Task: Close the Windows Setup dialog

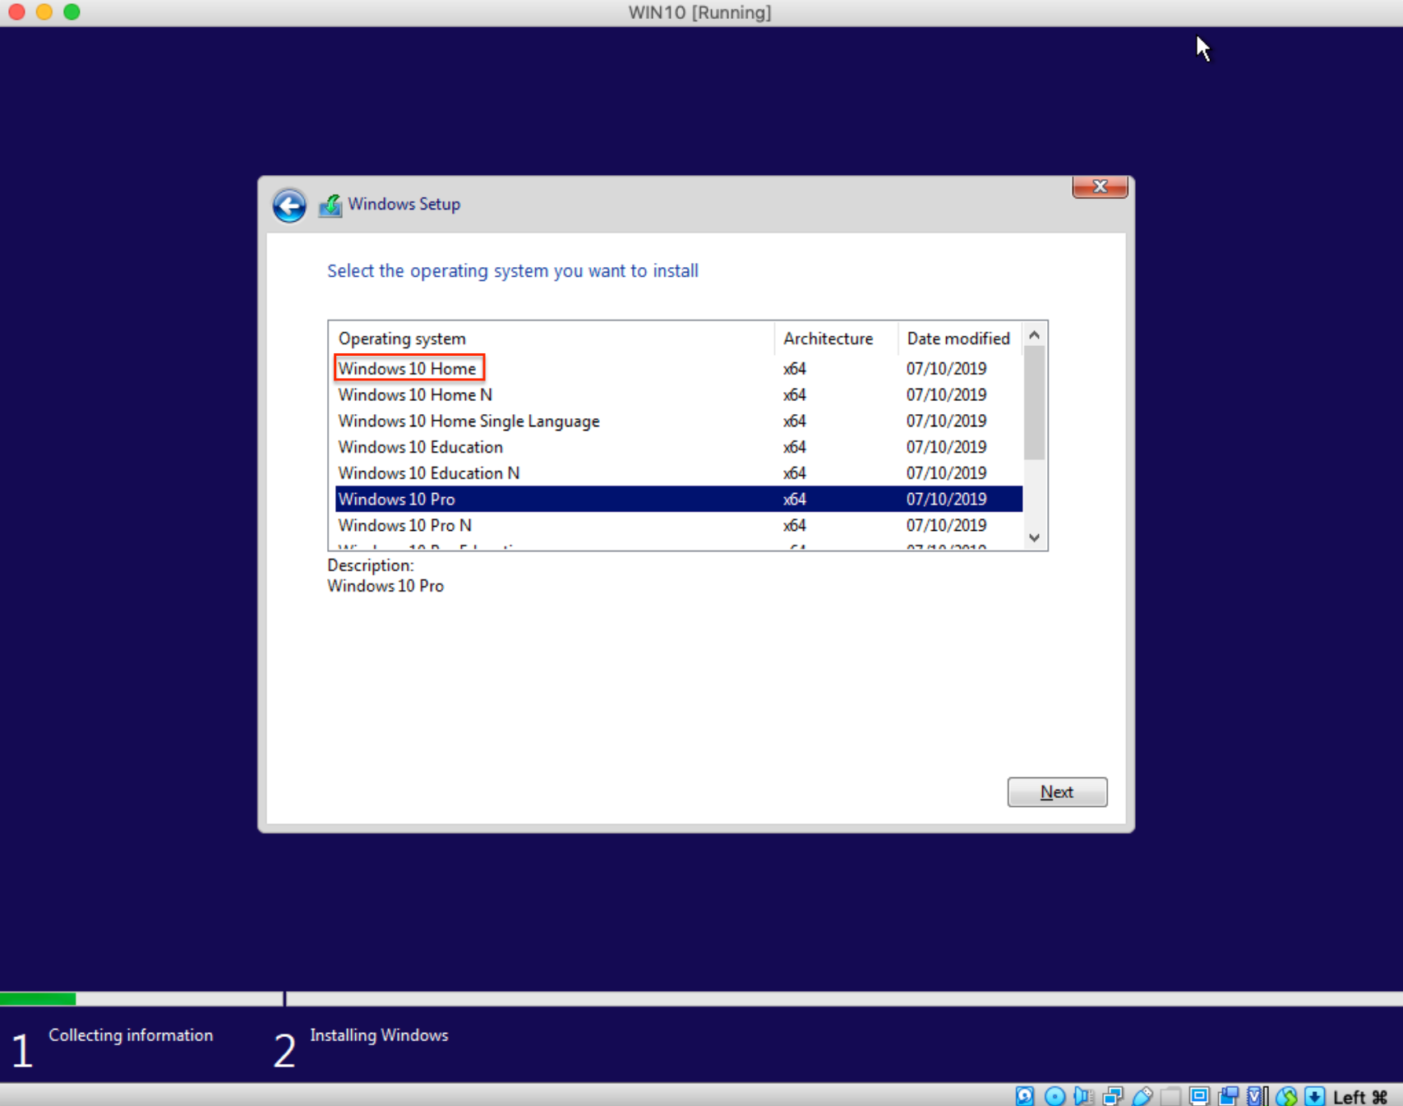Action: point(1100,187)
